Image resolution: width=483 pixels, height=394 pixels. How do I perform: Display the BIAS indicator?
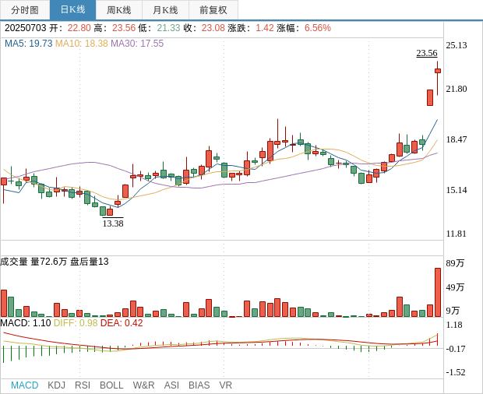[x=199, y=385]
